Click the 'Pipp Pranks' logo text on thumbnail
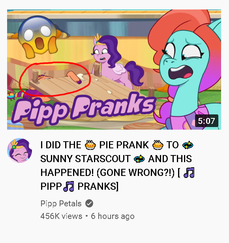 click(84, 108)
